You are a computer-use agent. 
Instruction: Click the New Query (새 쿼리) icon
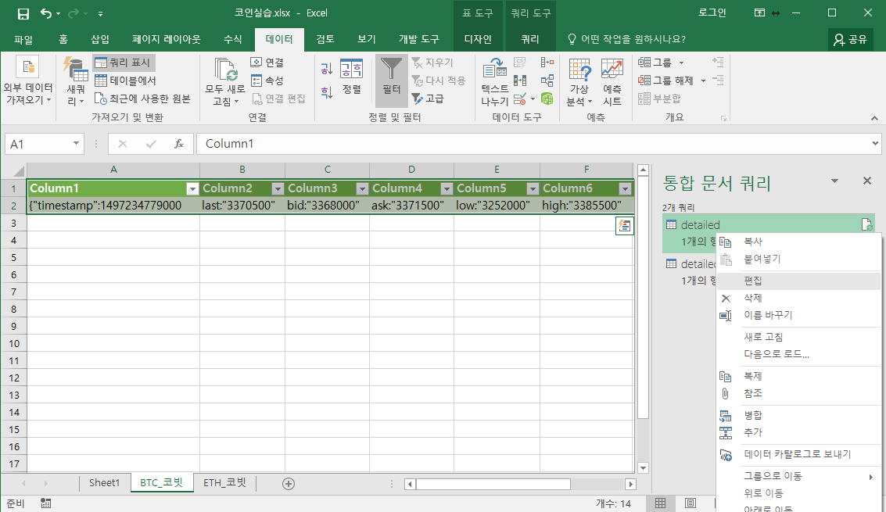point(76,82)
